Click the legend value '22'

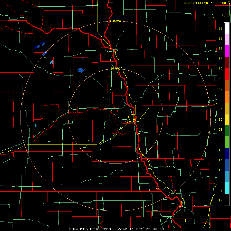point(220,140)
